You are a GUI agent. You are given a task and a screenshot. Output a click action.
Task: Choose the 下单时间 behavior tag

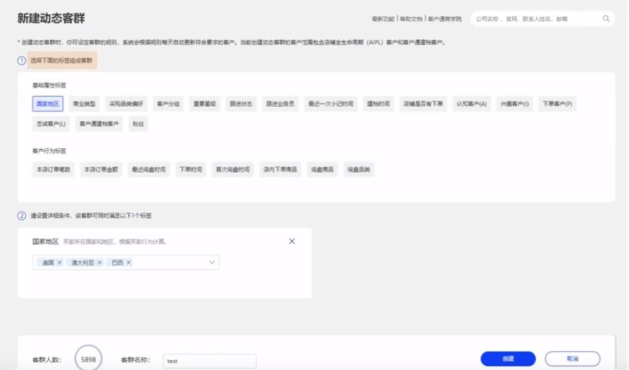tap(191, 169)
